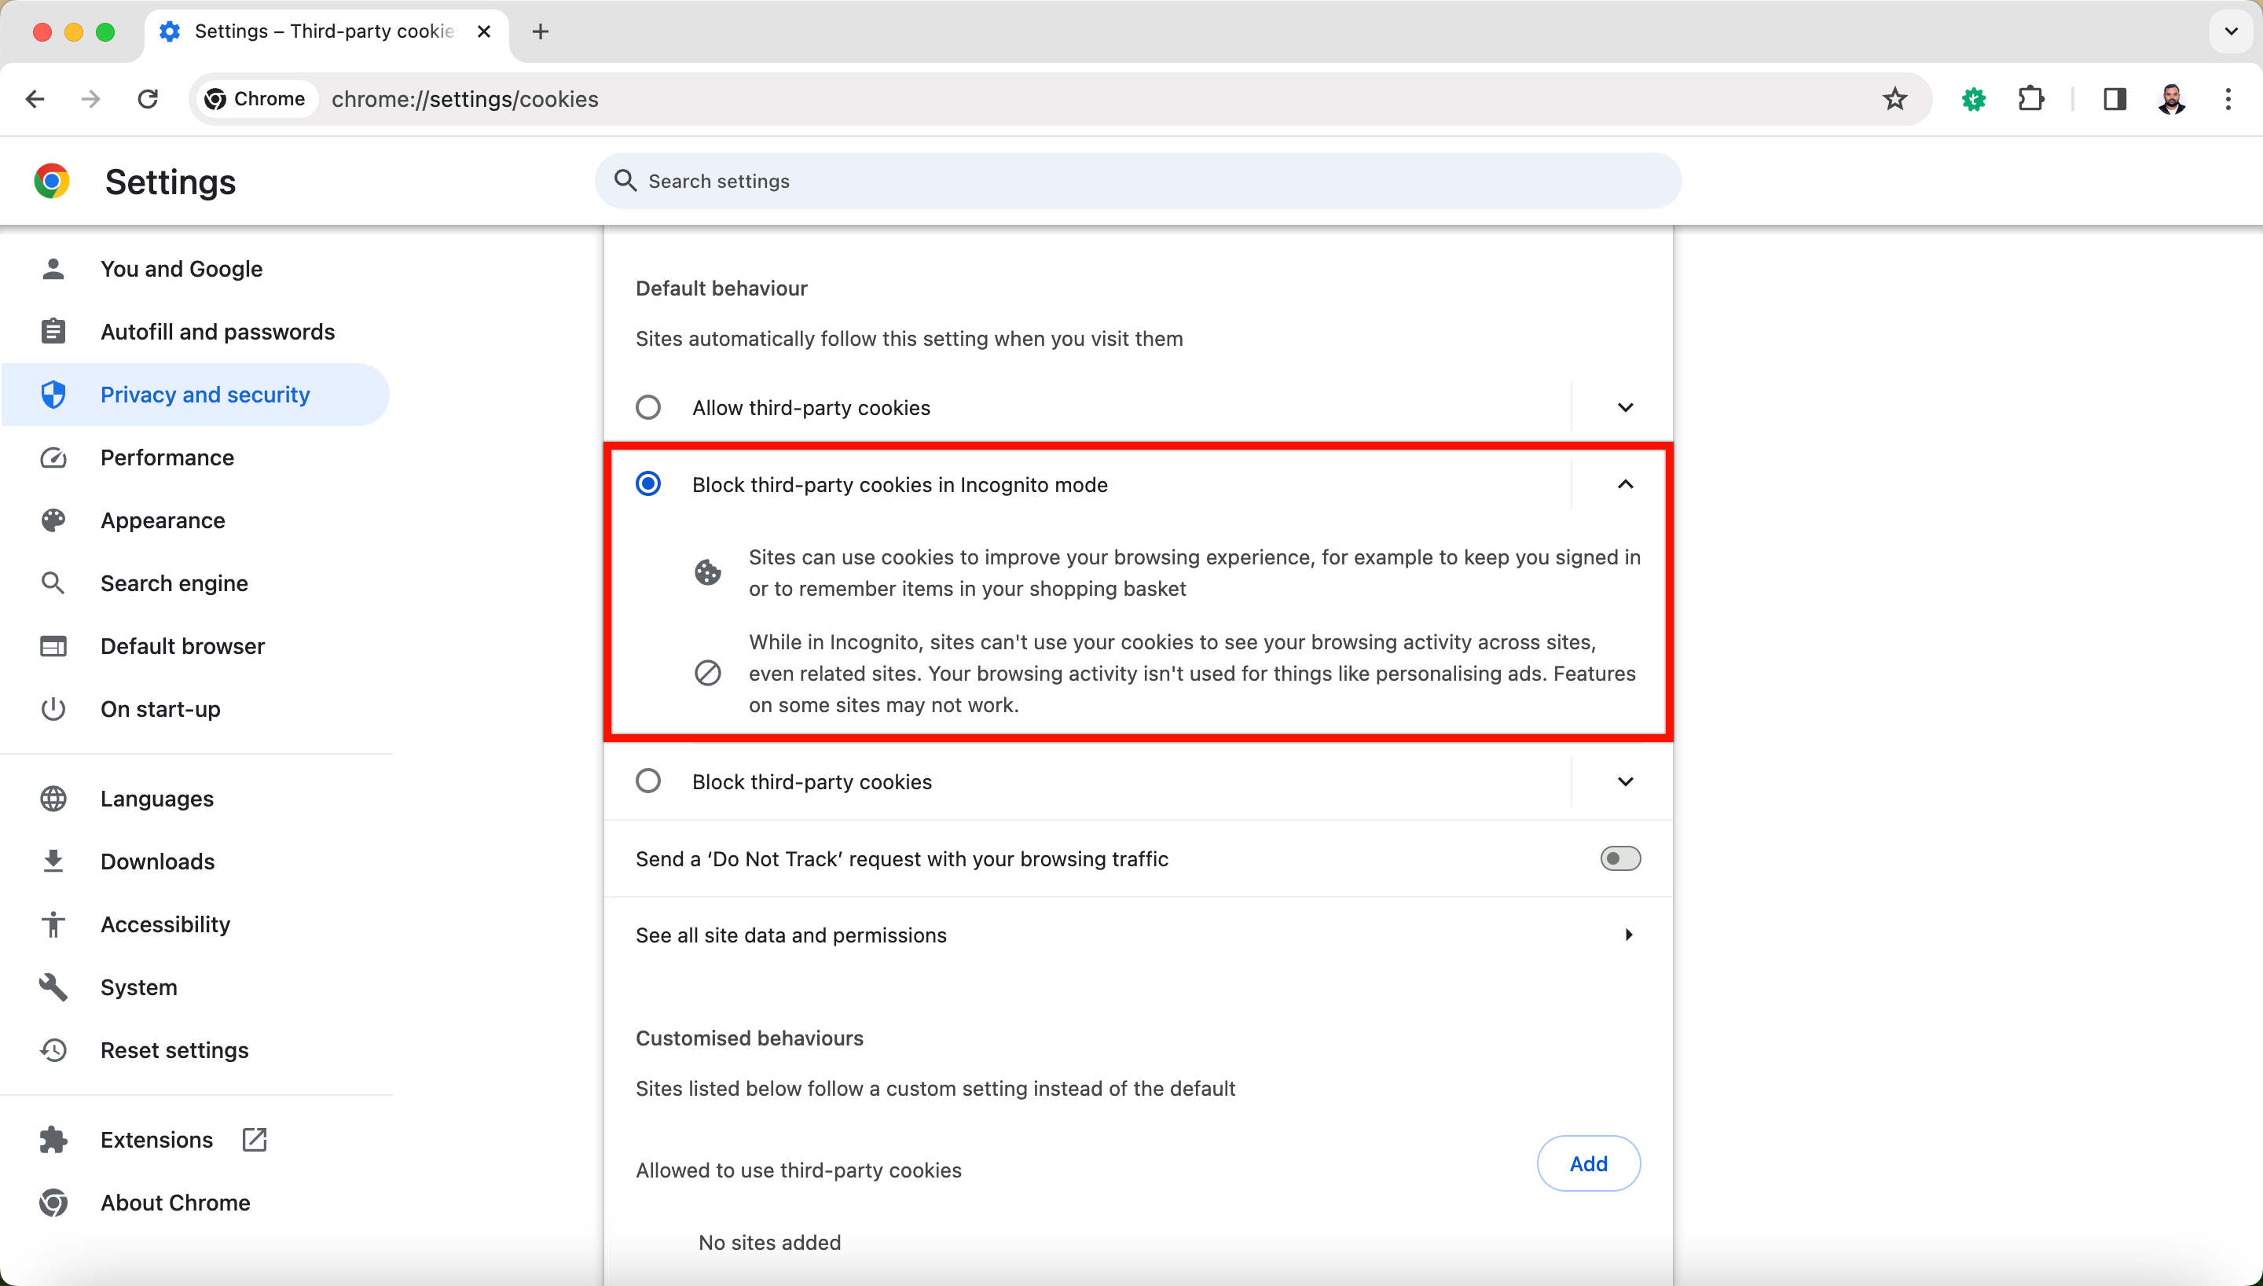Open Chrome's three-dot menu
Image resolution: width=2263 pixels, height=1286 pixels.
coord(2228,99)
